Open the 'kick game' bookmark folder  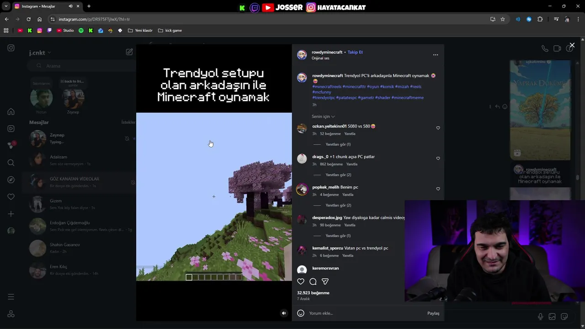170,31
